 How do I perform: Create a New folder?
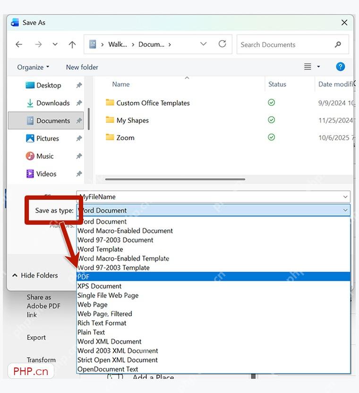(x=82, y=67)
